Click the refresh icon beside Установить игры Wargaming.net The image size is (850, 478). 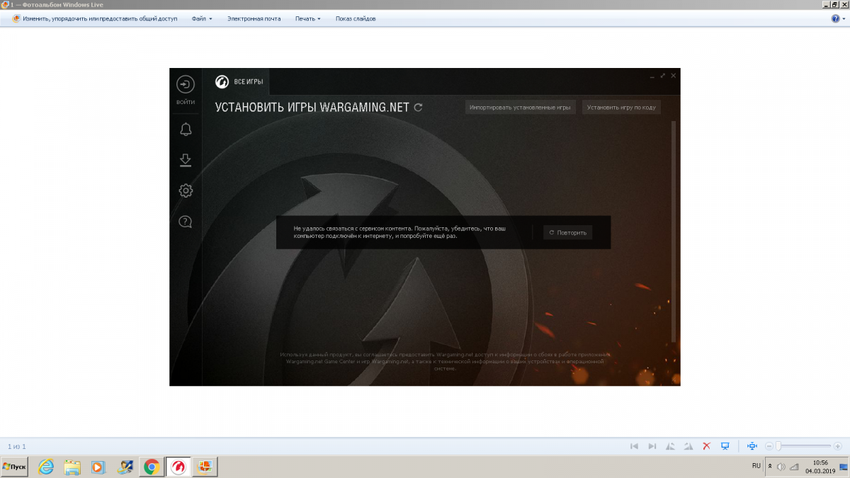[x=418, y=108]
